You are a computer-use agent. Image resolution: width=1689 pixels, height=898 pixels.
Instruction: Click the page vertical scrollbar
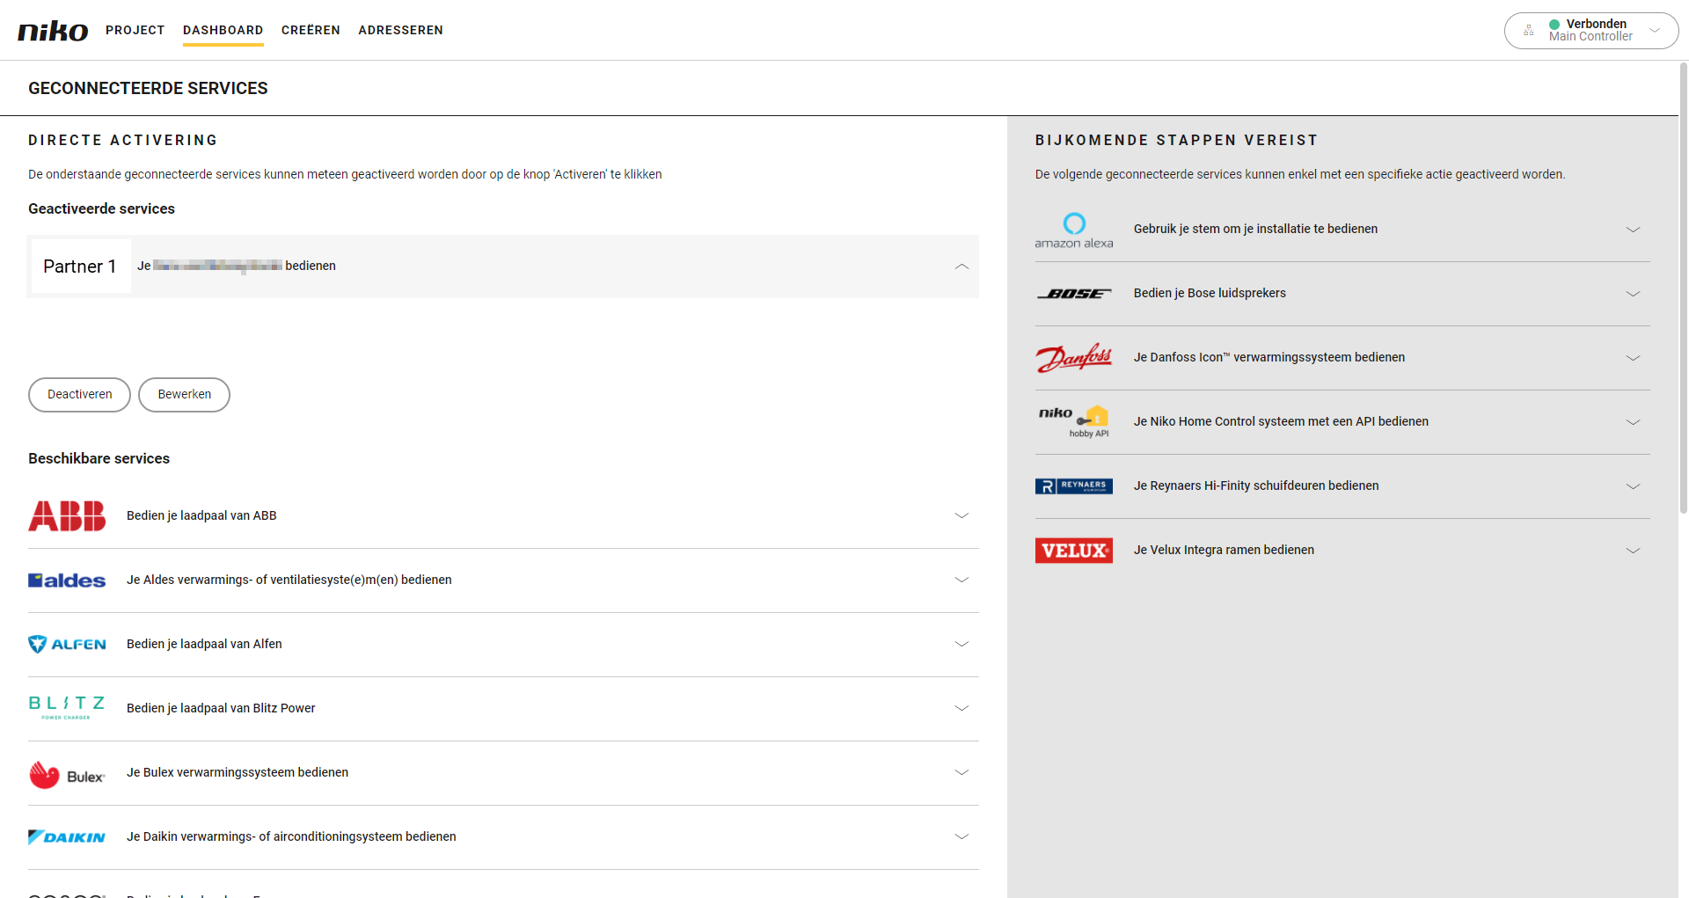(1683, 290)
